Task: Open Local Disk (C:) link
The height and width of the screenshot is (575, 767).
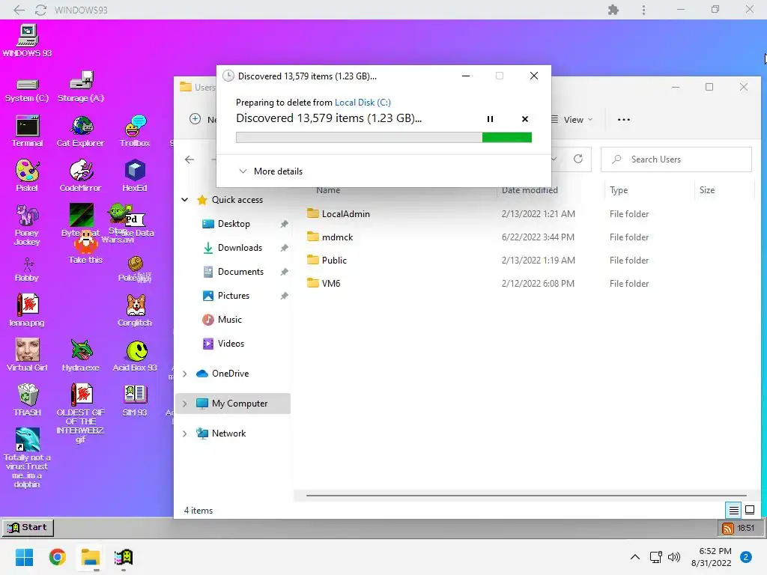Action: pos(363,102)
